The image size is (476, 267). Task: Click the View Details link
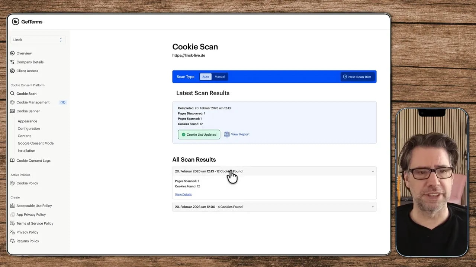(183, 194)
